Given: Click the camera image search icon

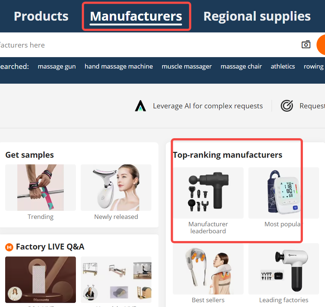Looking at the screenshot, I should tap(306, 44).
